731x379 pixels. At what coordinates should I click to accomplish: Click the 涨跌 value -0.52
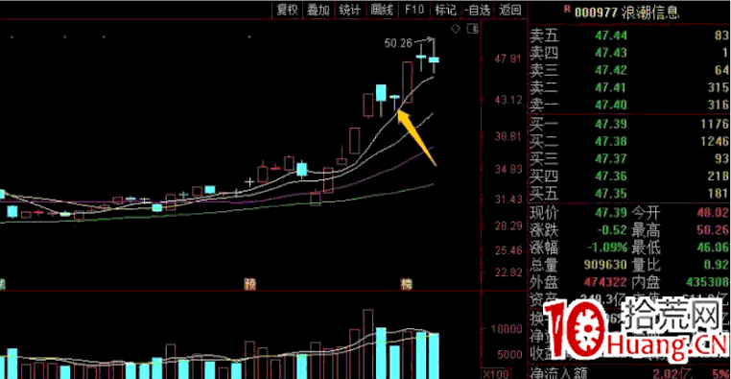click(x=612, y=230)
